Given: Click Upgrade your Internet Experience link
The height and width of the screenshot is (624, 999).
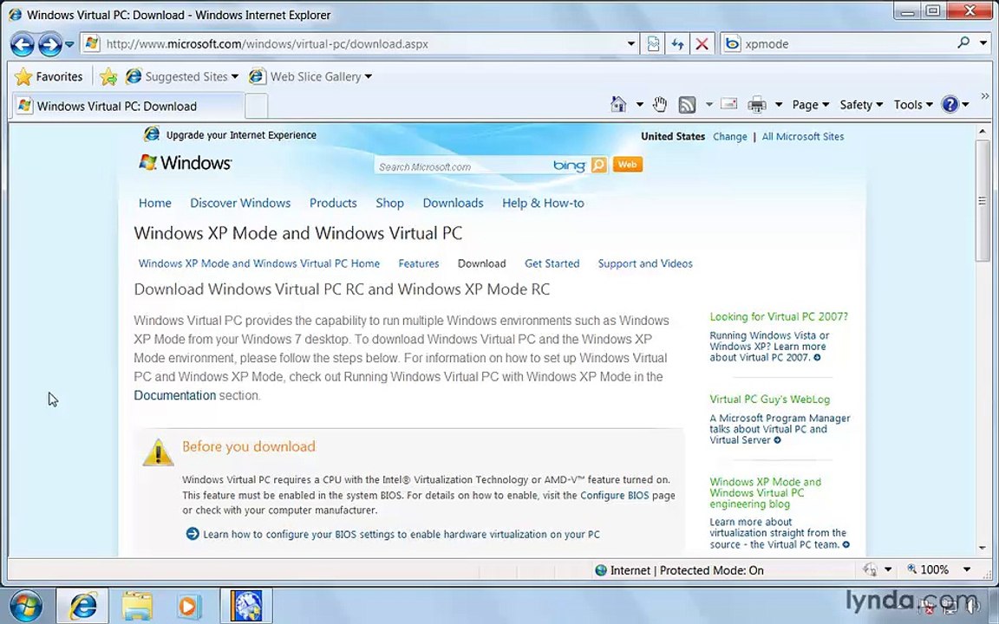Looking at the screenshot, I should (x=241, y=135).
